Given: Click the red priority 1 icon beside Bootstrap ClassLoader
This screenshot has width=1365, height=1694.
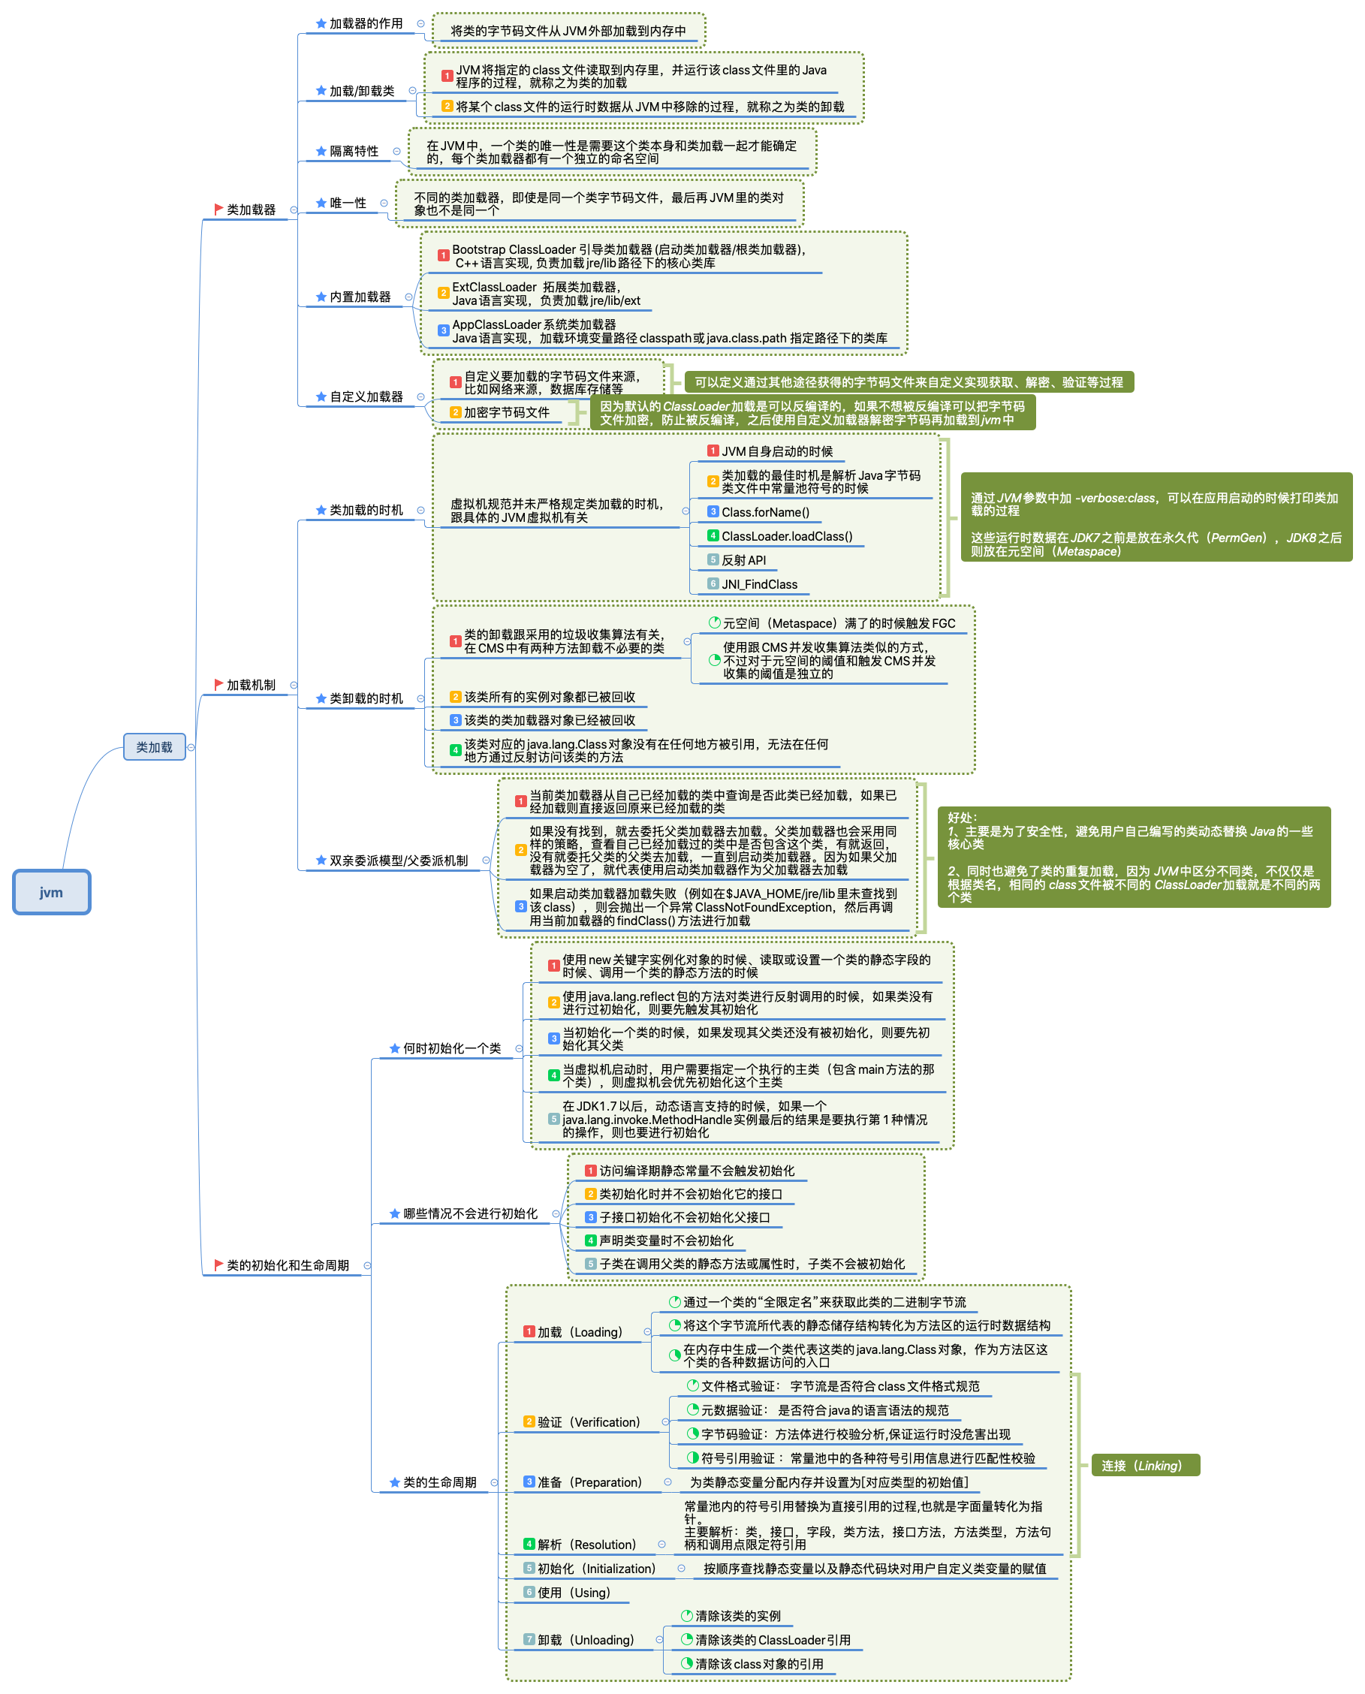Looking at the screenshot, I should point(444,255).
